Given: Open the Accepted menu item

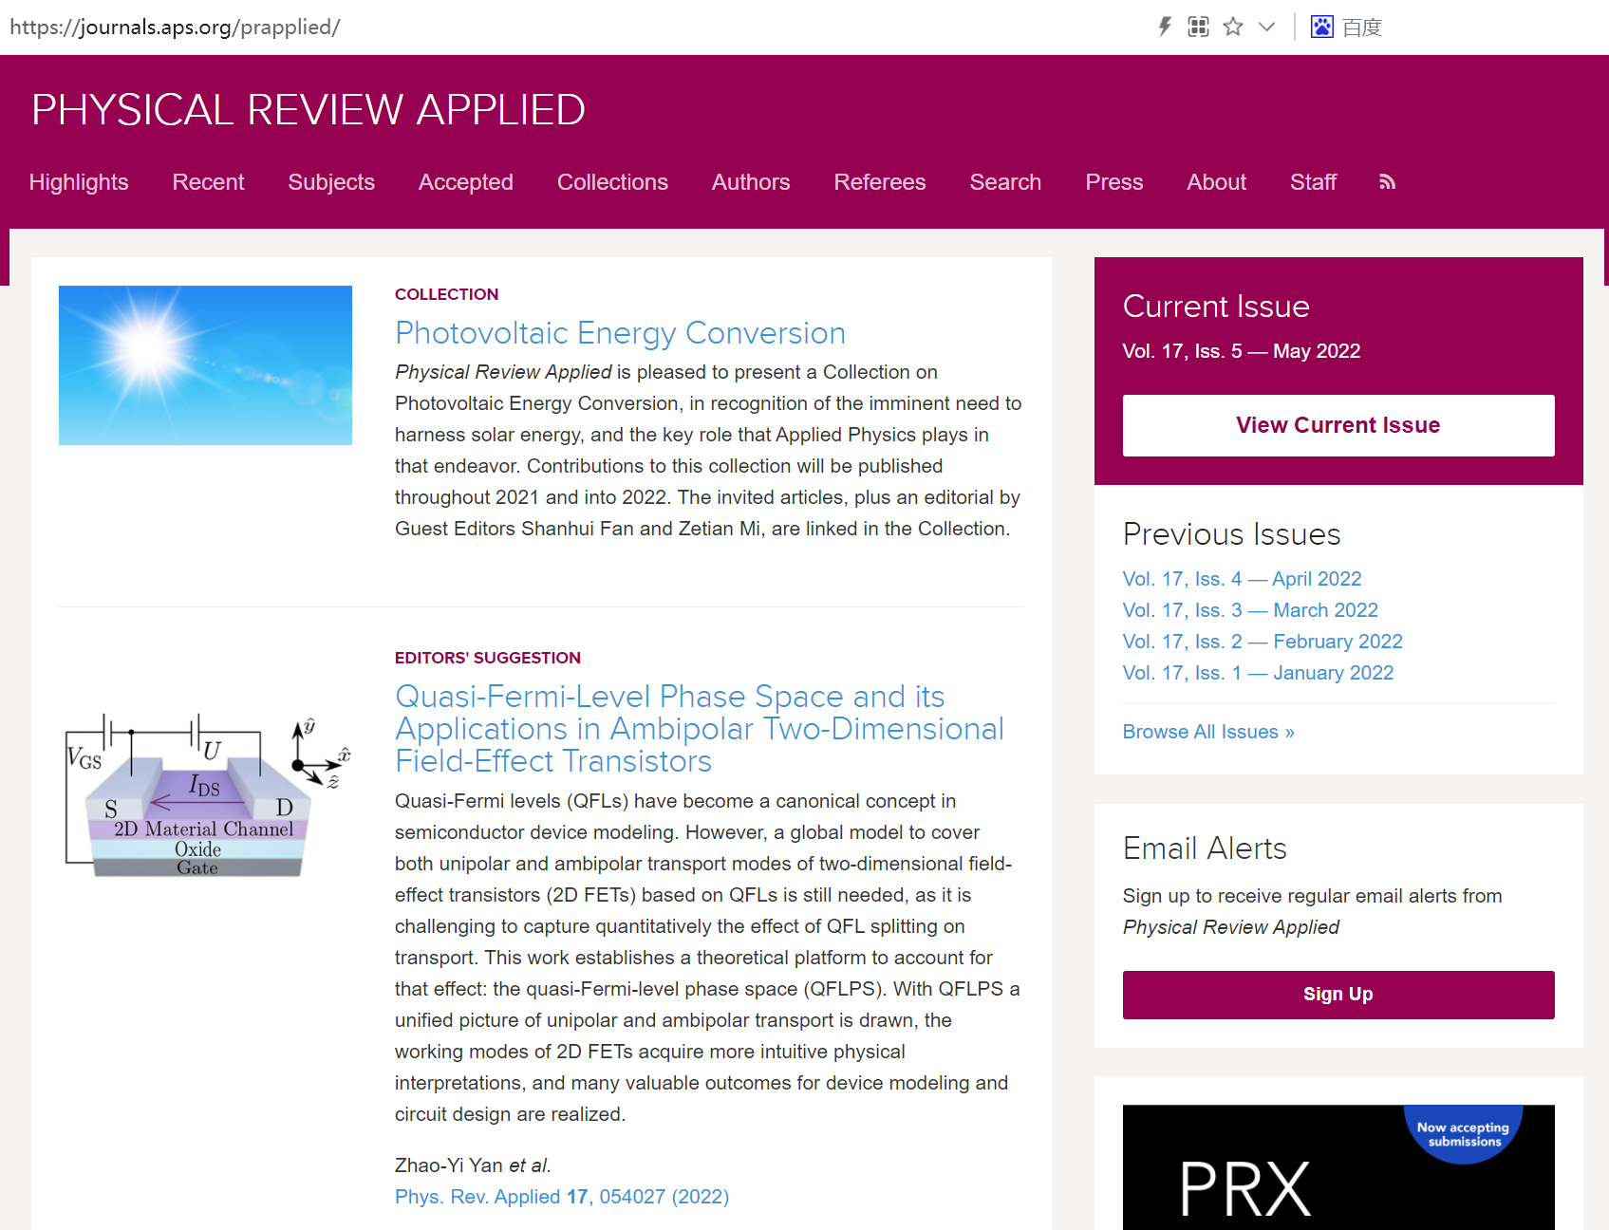Looking at the screenshot, I should 465,182.
